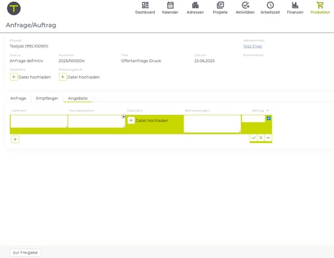Image resolution: width=334 pixels, height=258 pixels.
Task: Click Datei hochladen text in offer row
Action: pos(152,120)
